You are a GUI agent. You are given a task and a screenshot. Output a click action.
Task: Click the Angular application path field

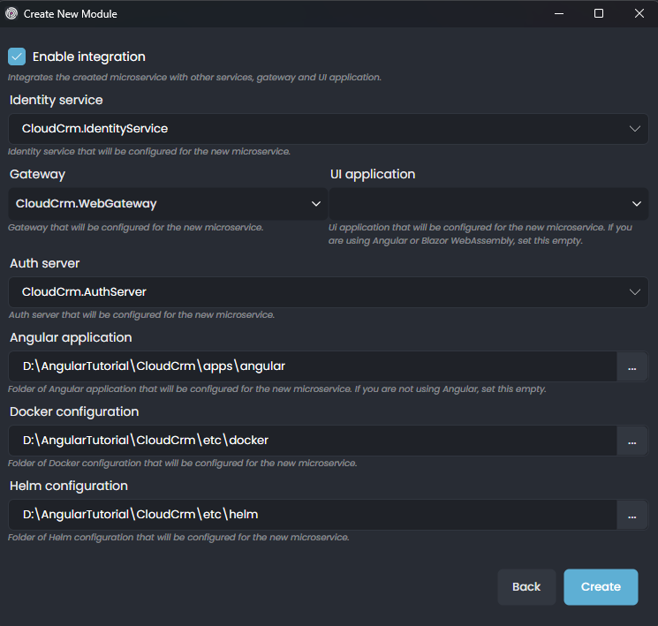click(x=312, y=366)
